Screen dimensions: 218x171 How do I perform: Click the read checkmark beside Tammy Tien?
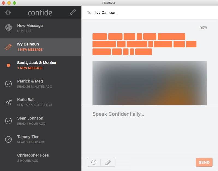(x=8, y=139)
